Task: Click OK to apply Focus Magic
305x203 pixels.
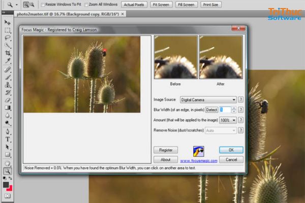Action: tap(231, 150)
